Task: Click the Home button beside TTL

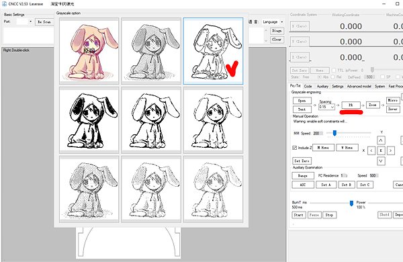Action: tap(320, 71)
